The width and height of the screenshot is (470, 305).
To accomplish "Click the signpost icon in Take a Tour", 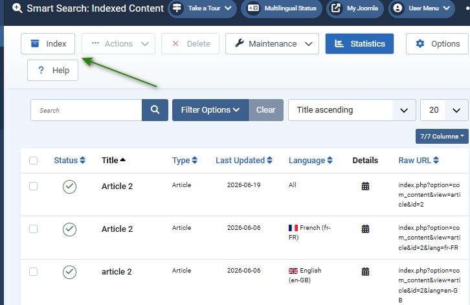I will pos(177,8).
